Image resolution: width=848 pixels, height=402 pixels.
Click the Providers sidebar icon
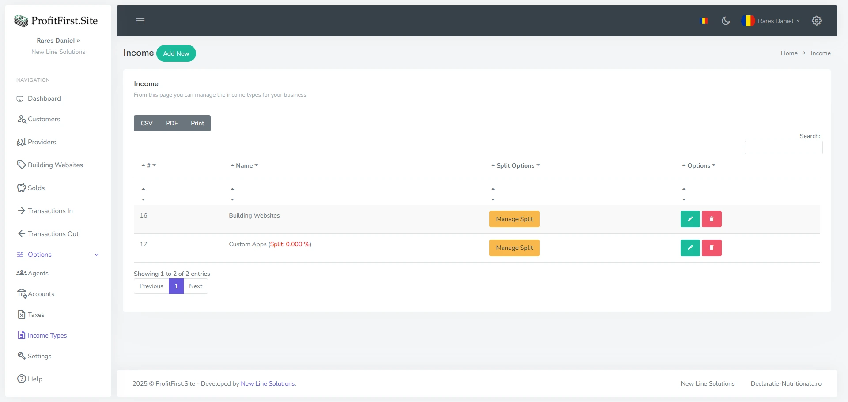21,142
